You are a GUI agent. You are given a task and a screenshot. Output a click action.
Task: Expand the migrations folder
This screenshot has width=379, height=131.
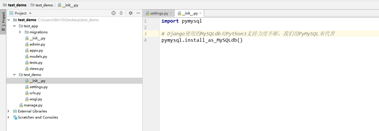pos(20,32)
